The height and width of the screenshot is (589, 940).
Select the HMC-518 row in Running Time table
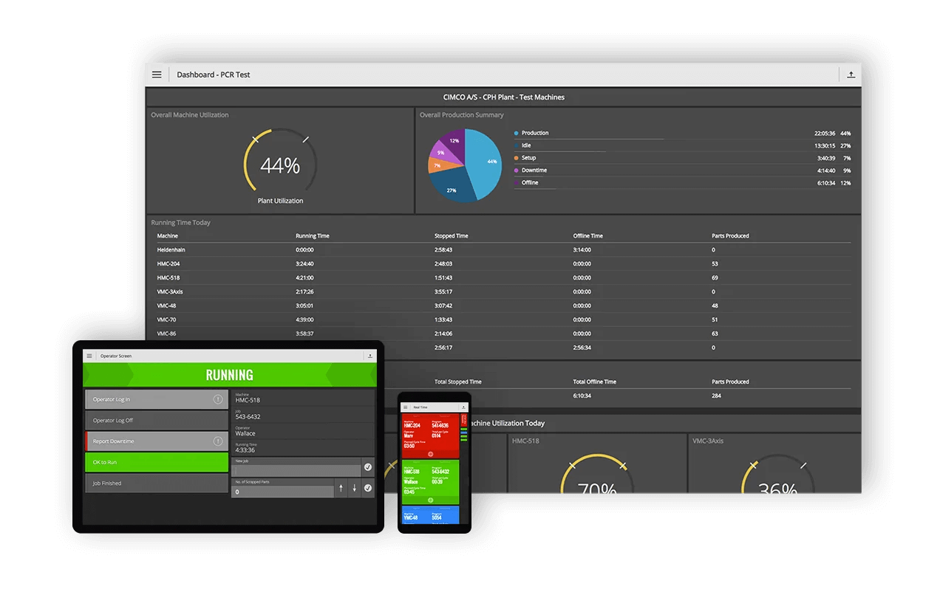pos(168,278)
